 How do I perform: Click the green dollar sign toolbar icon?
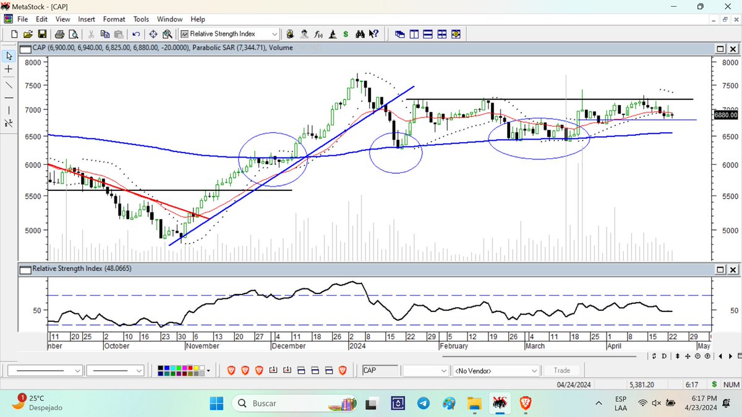346,34
